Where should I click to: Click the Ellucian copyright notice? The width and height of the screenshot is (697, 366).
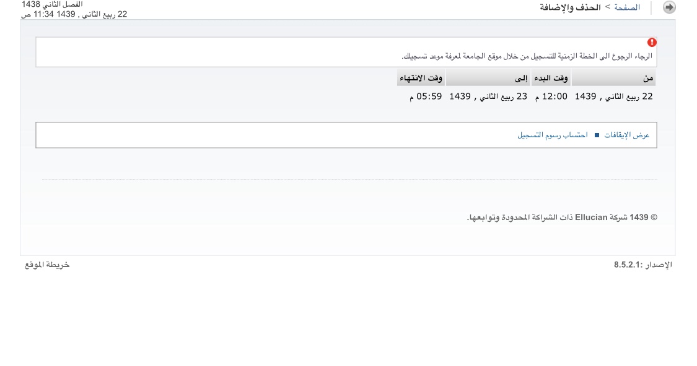562,218
